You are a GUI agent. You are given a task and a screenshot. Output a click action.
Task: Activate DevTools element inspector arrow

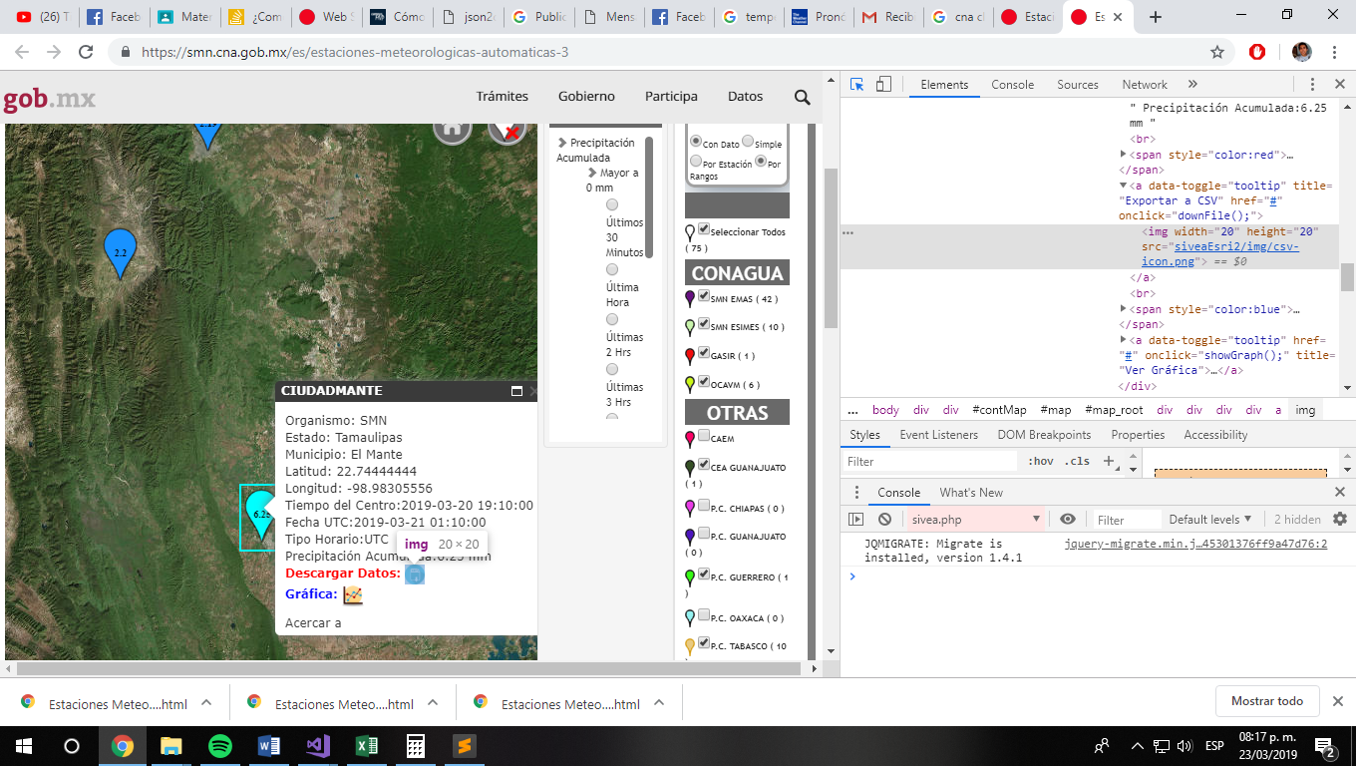click(857, 85)
